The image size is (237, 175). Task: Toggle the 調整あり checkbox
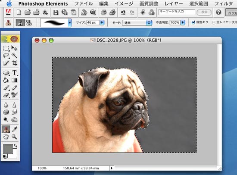pos(193,22)
